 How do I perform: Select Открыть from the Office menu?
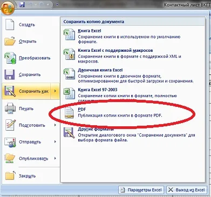pos(28,42)
